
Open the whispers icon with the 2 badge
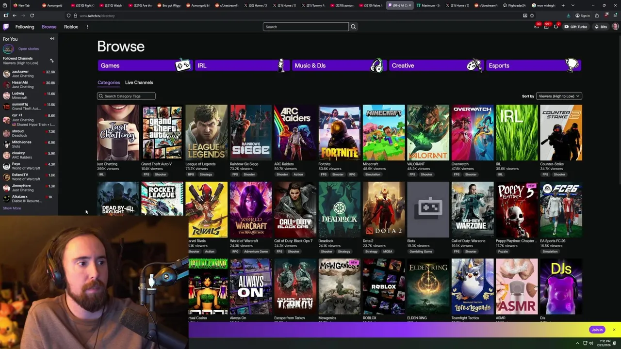[556, 27]
